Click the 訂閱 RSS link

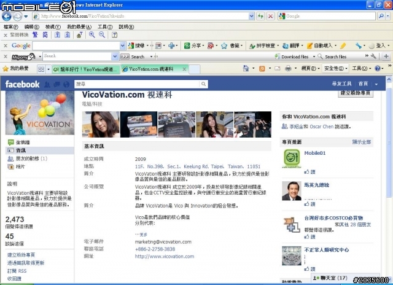pos(17,271)
